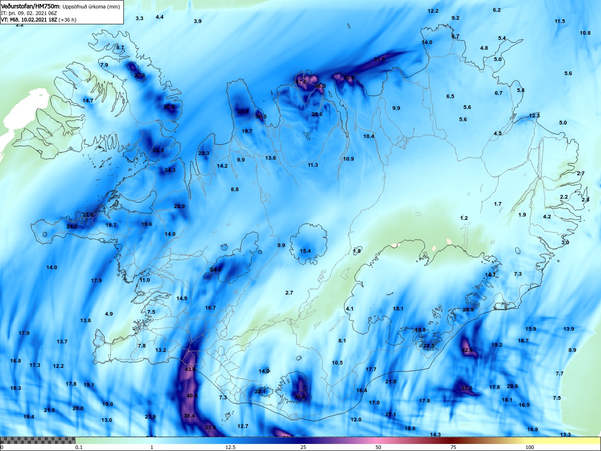Click the precipitation value 19.7
The image size is (601, 451).
tap(247, 131)
